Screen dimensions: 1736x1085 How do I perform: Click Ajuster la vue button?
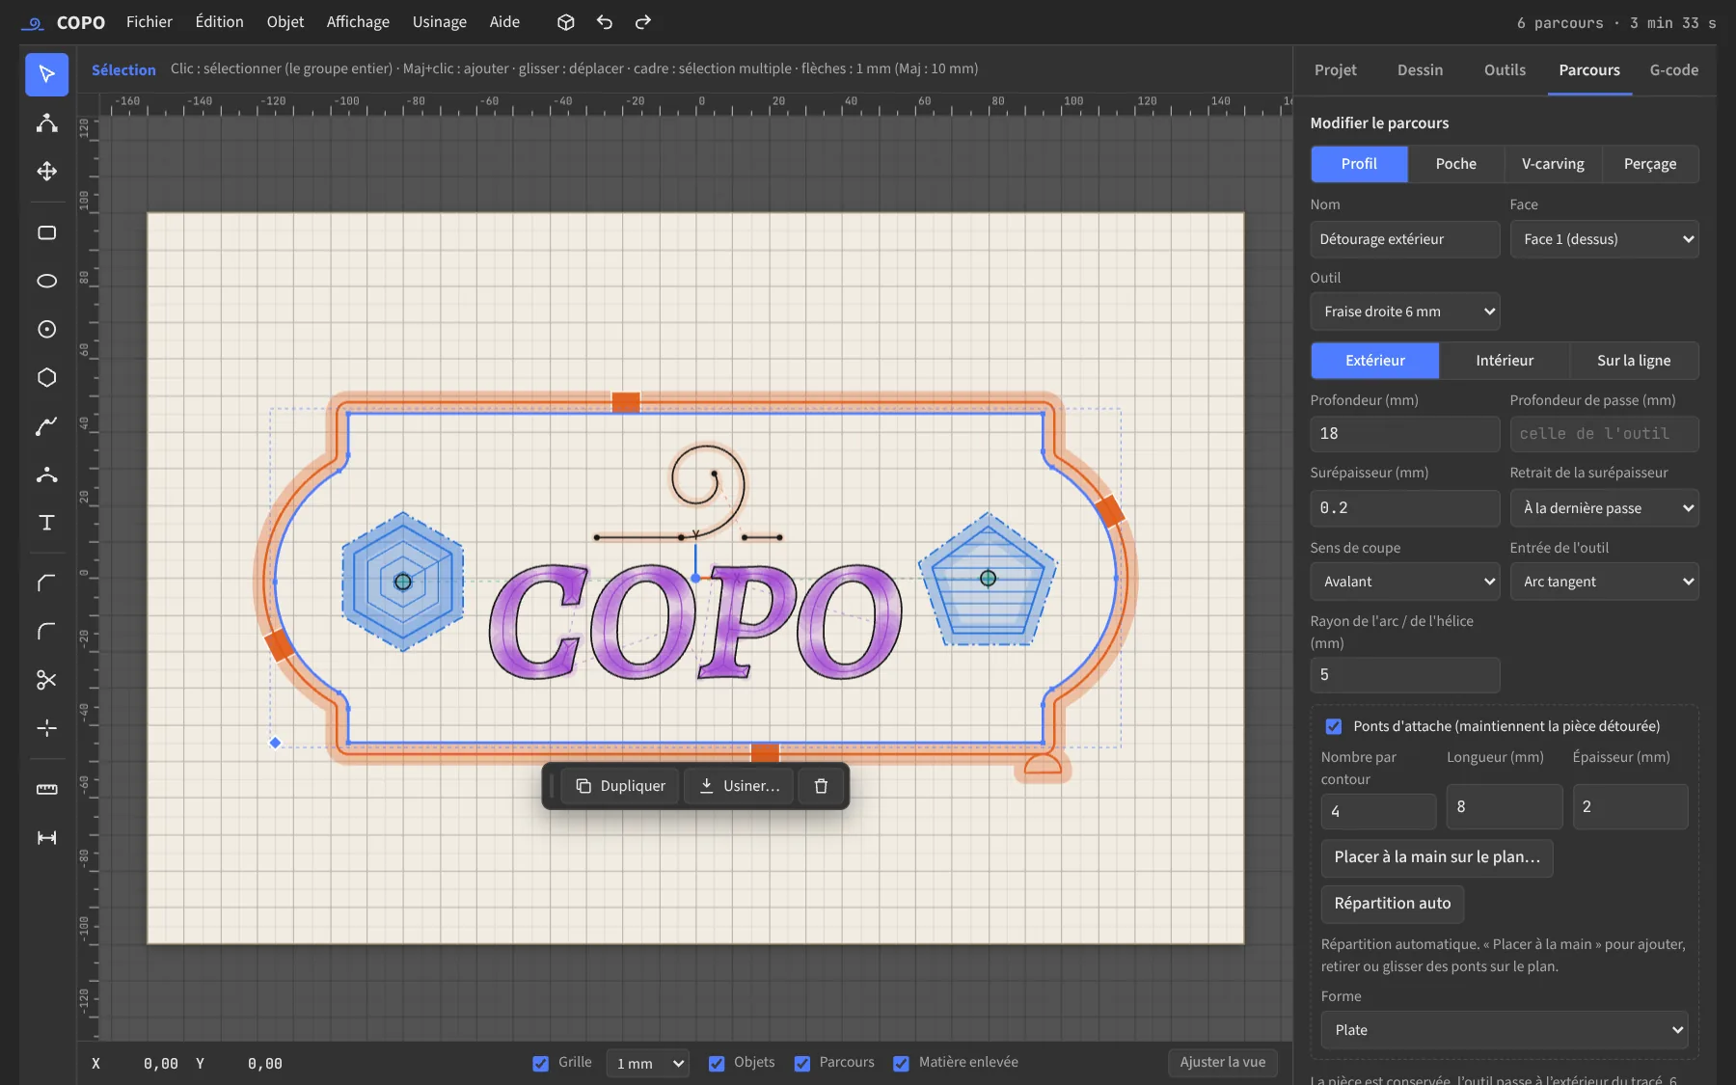[1223, 1063]
